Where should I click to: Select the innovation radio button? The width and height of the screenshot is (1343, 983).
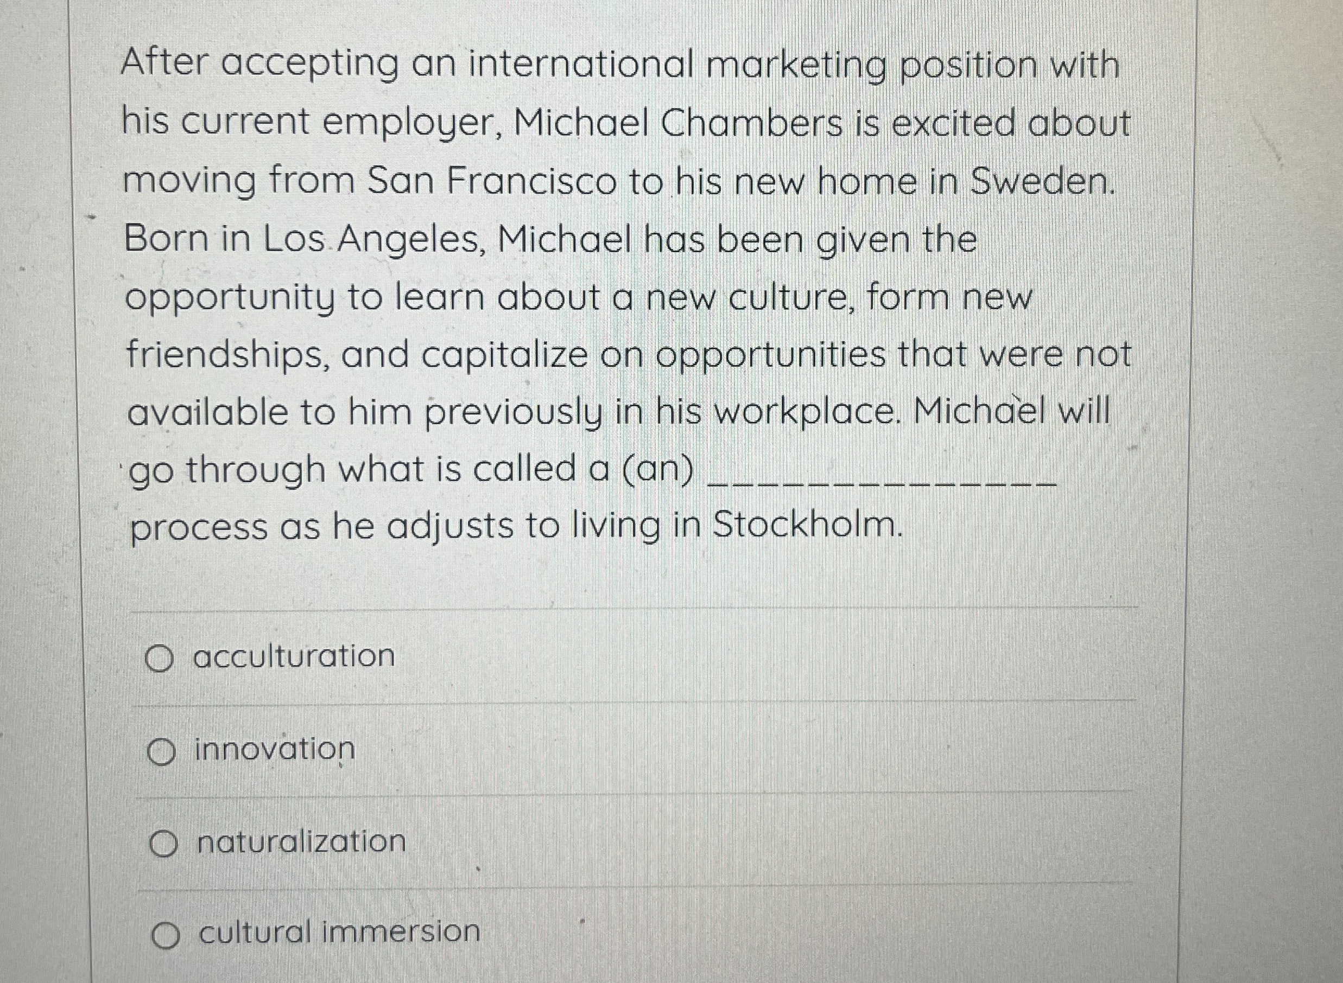tap(161, 753)
